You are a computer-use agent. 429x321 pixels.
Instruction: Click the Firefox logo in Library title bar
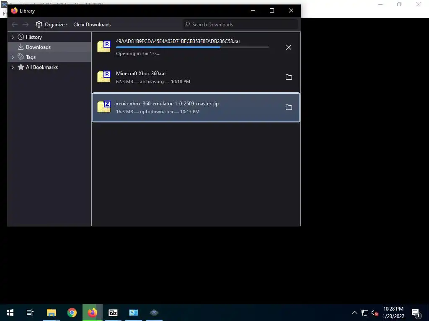click(x=14, y=10)
